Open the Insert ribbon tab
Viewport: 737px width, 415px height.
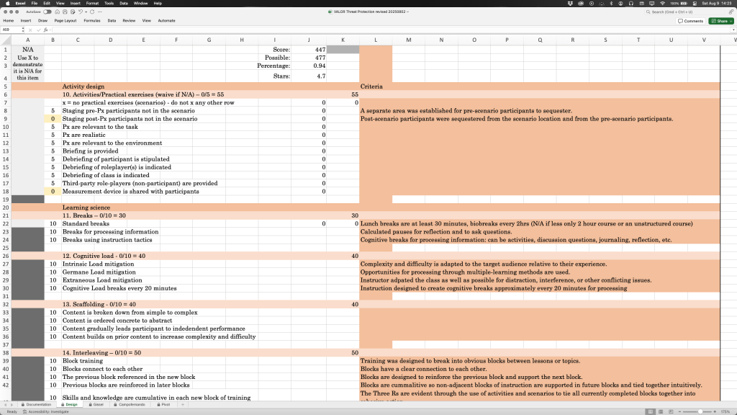coord(26,21)
